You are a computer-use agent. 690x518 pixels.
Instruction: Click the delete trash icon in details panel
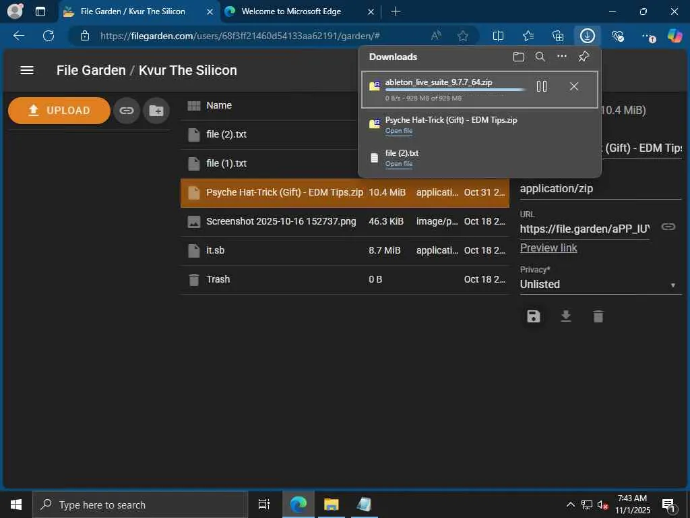point(598,316)
